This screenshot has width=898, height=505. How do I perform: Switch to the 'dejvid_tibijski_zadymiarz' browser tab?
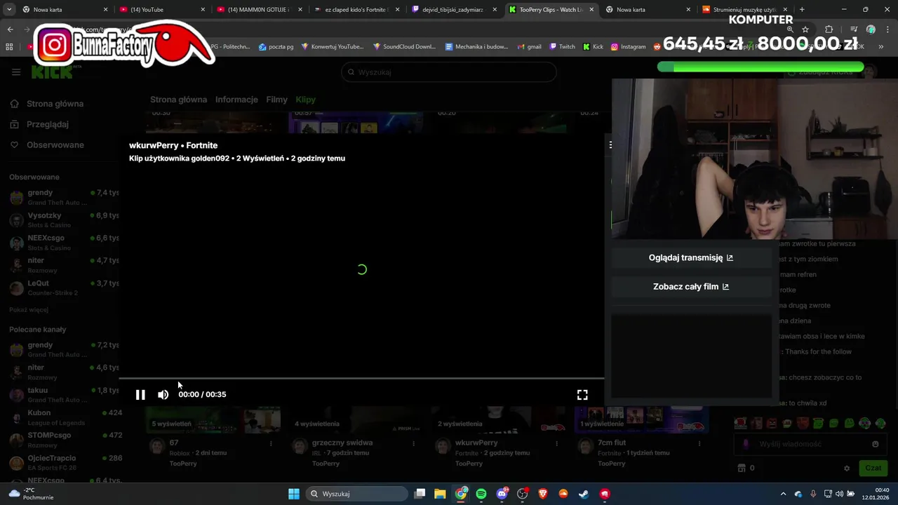coord(453,10)
